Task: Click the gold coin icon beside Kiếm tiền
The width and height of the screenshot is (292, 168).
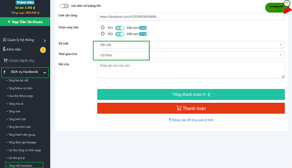Action: [43, 50]
